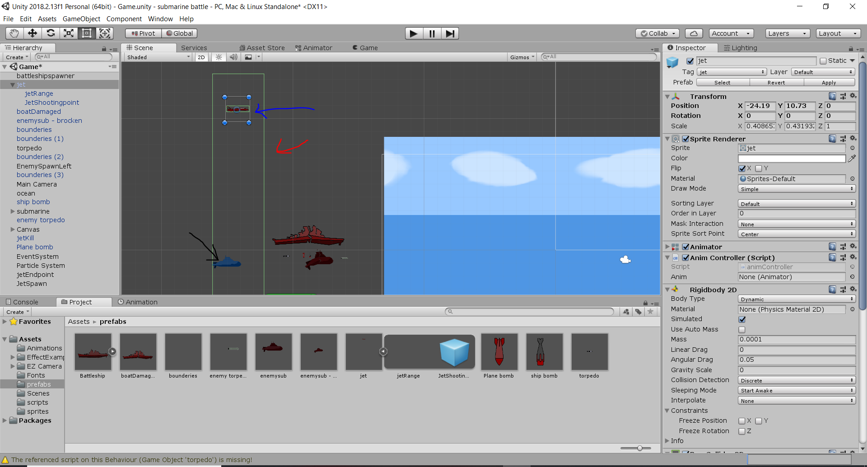
Task: Open Layout dropdown
Action: (x=838, y=33)
